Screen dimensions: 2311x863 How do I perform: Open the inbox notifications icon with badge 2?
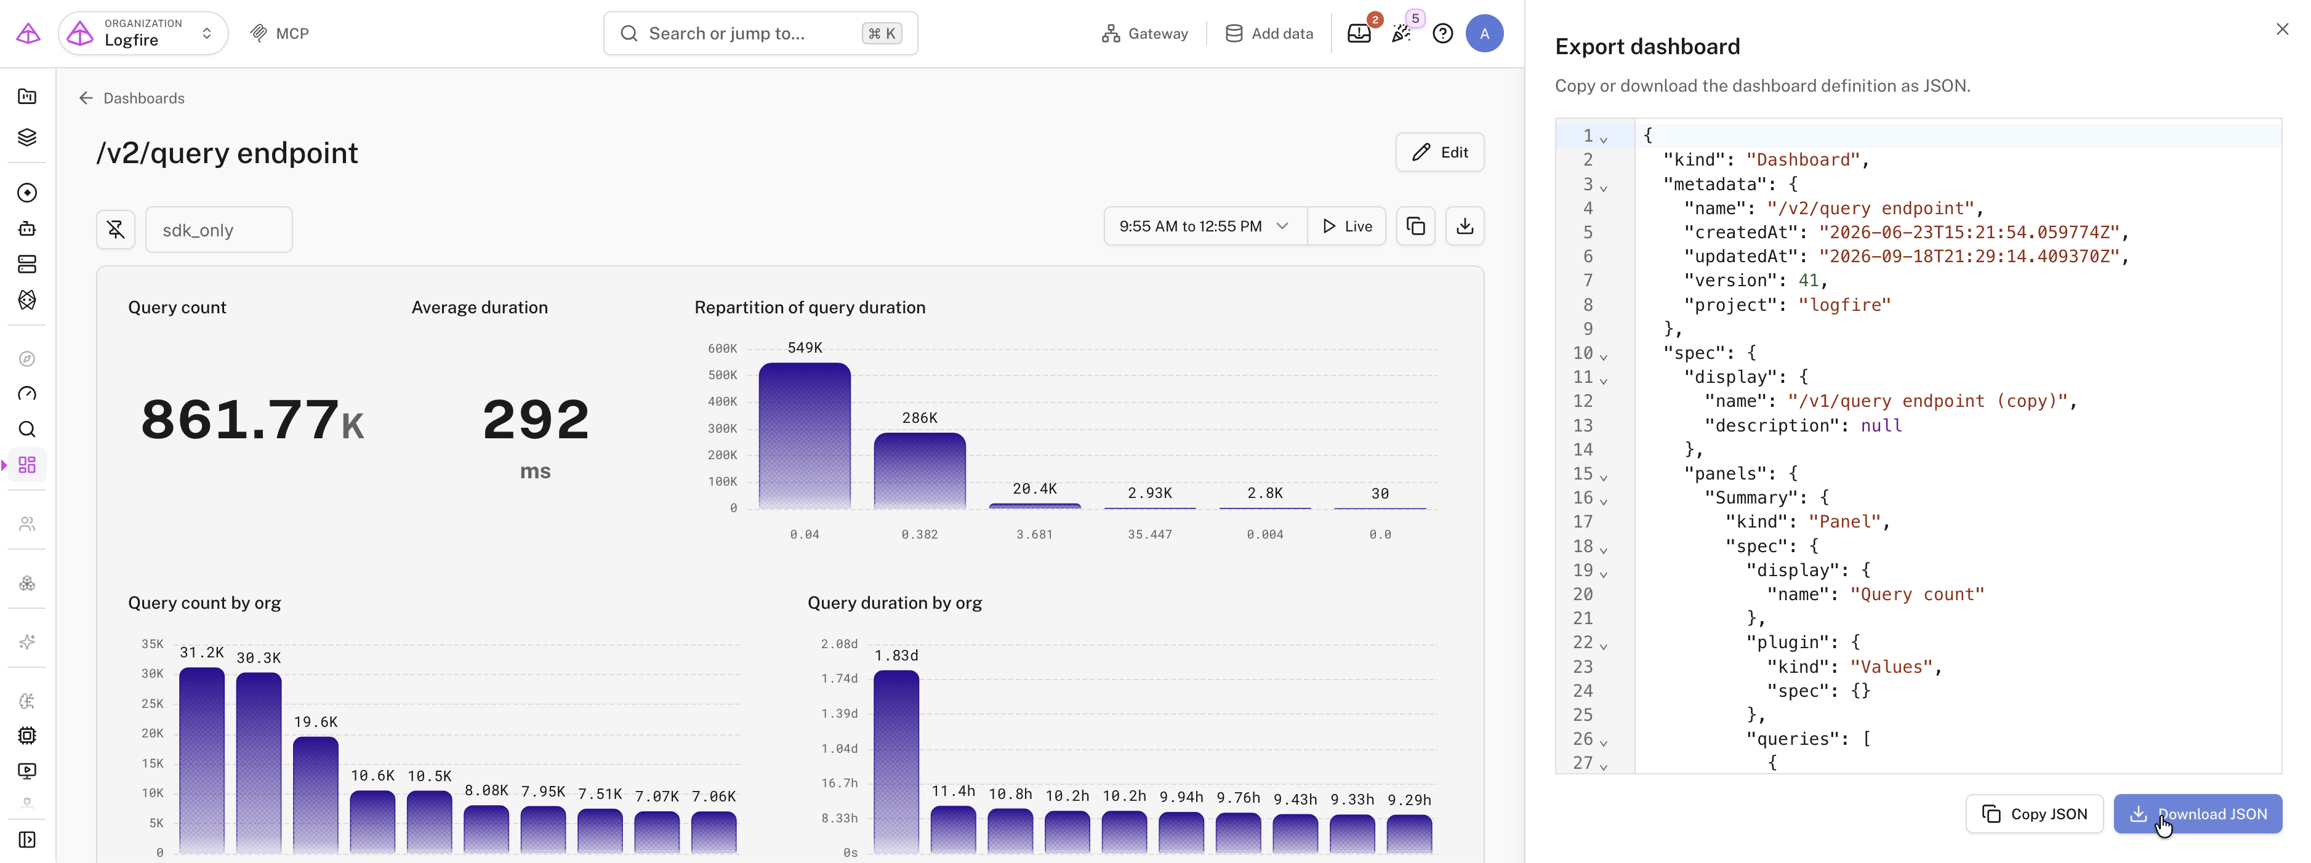coord(1359,33)
